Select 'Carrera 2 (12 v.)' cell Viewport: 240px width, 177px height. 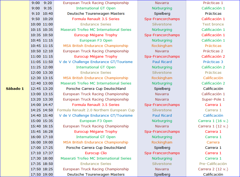[x=213, y=169]
